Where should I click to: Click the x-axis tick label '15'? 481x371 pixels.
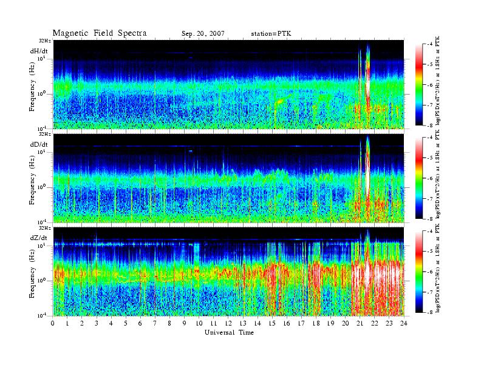pos(272,323)
